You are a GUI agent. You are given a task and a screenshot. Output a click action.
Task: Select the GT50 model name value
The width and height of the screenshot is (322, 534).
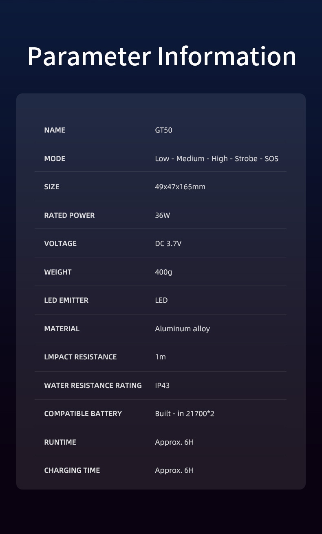click(x=163, y=130)
